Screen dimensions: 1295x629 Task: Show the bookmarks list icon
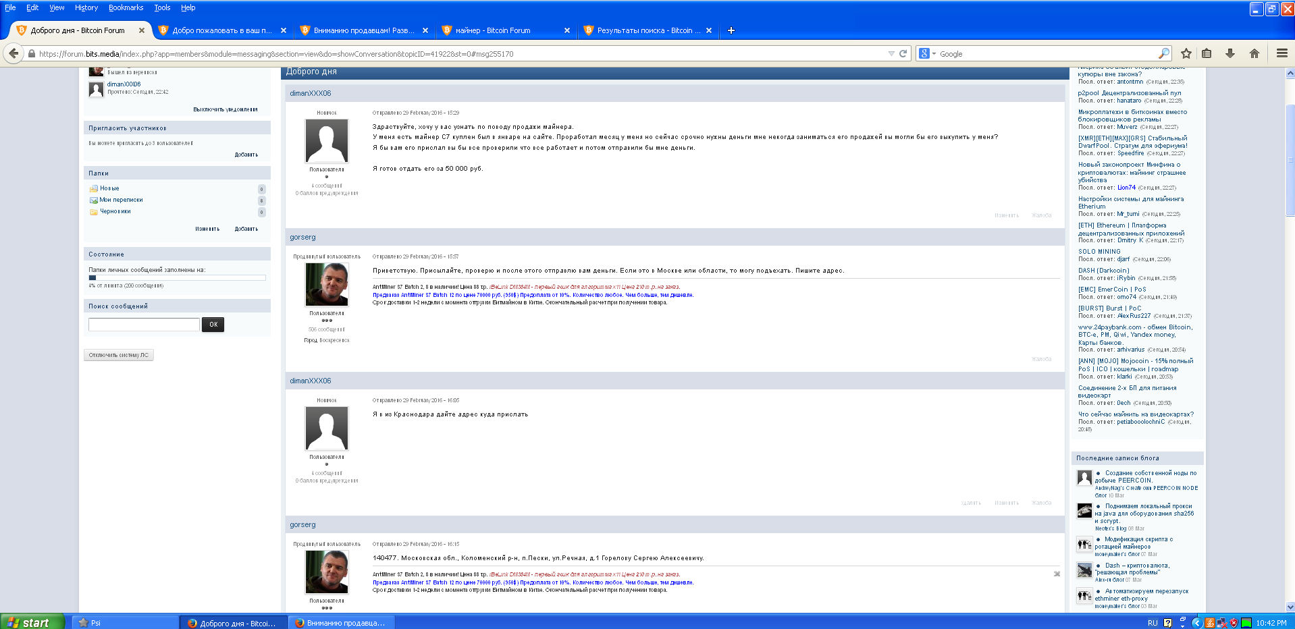1207,53
